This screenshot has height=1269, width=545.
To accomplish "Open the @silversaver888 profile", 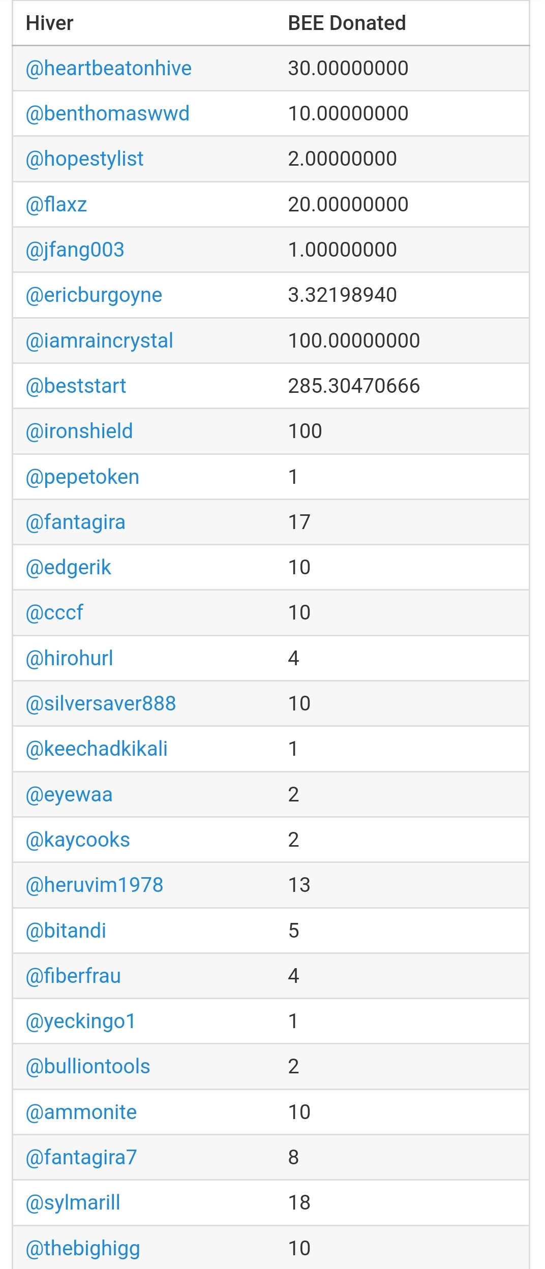I will tap(101, 703).
